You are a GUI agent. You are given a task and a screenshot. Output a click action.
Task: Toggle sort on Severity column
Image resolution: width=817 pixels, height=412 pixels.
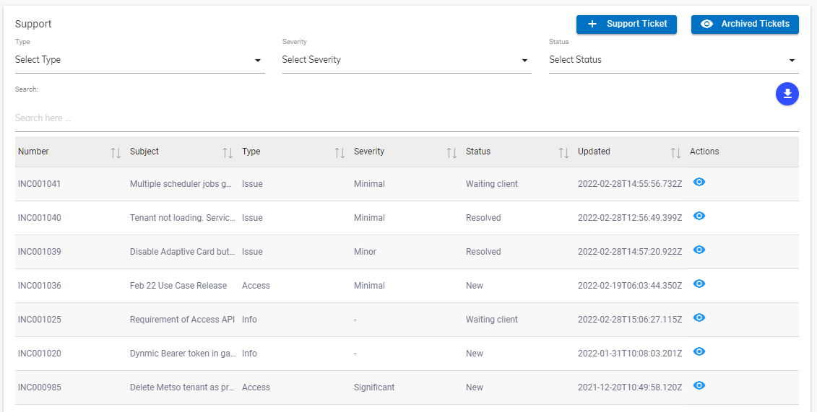[x=451, y=152]
